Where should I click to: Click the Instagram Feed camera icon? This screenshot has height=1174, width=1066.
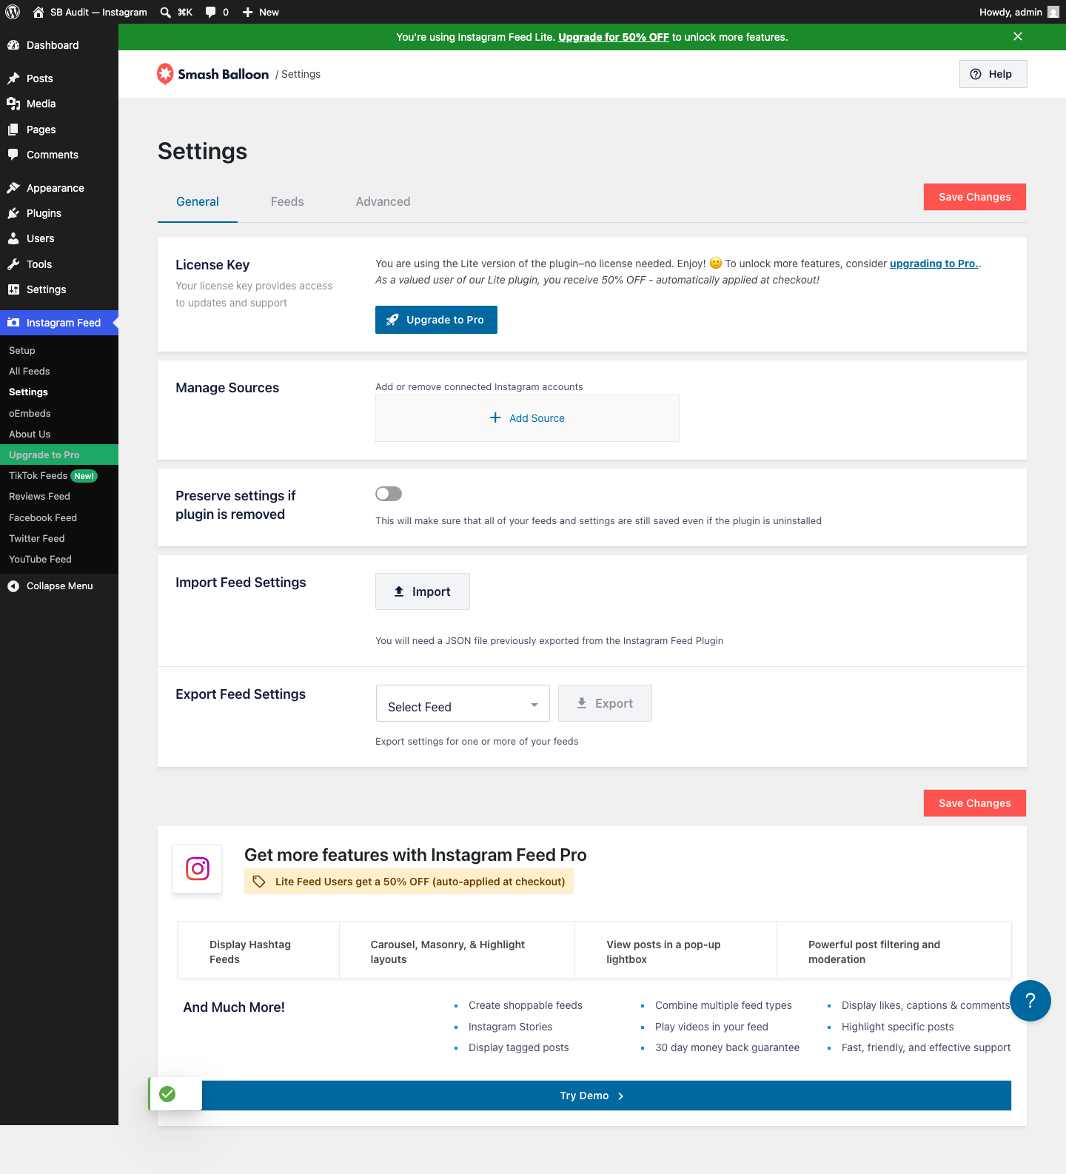click(13, 323)
